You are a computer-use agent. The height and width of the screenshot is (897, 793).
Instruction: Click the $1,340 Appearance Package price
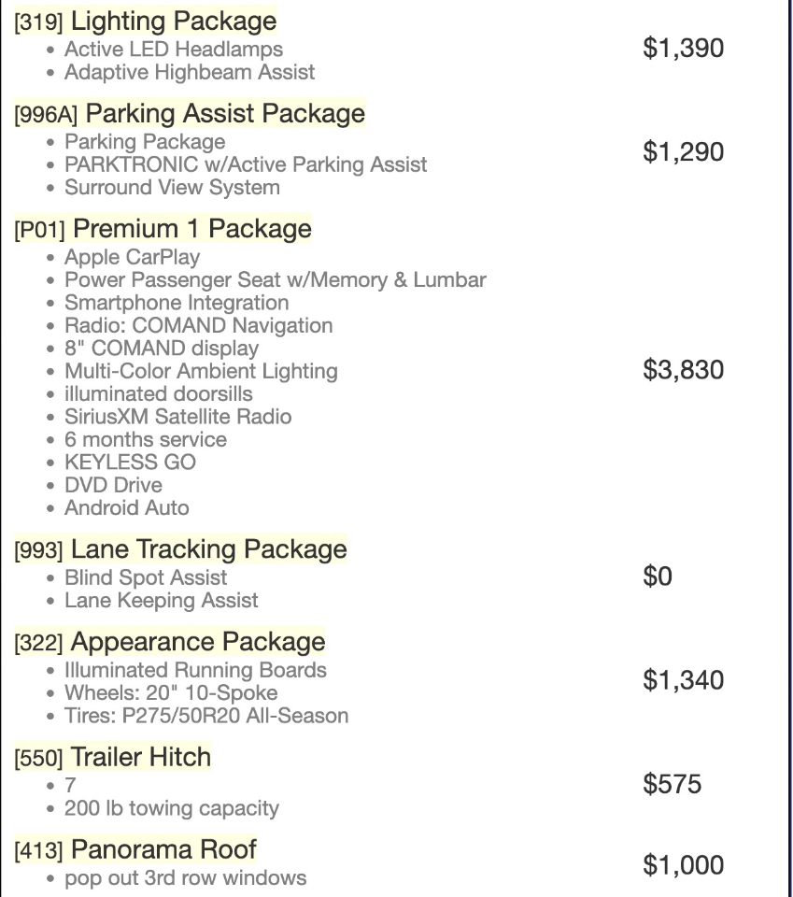click(x=683, y=680)
